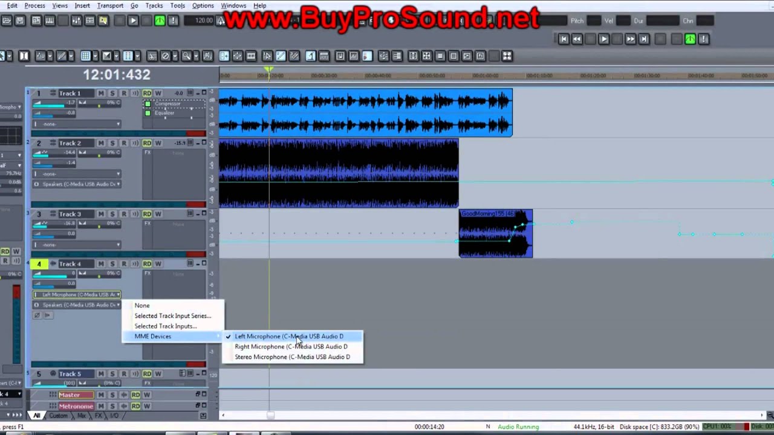Click exclamation mark icon in transport bar
Image resolution: width=774 pixels, height=435 pixels.
(x=703, y=39)
